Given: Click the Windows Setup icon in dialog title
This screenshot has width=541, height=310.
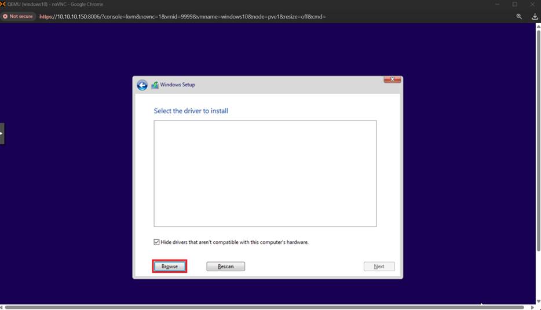Looking at the screenshot, I should pyautogui.click(x=155, y=85).
